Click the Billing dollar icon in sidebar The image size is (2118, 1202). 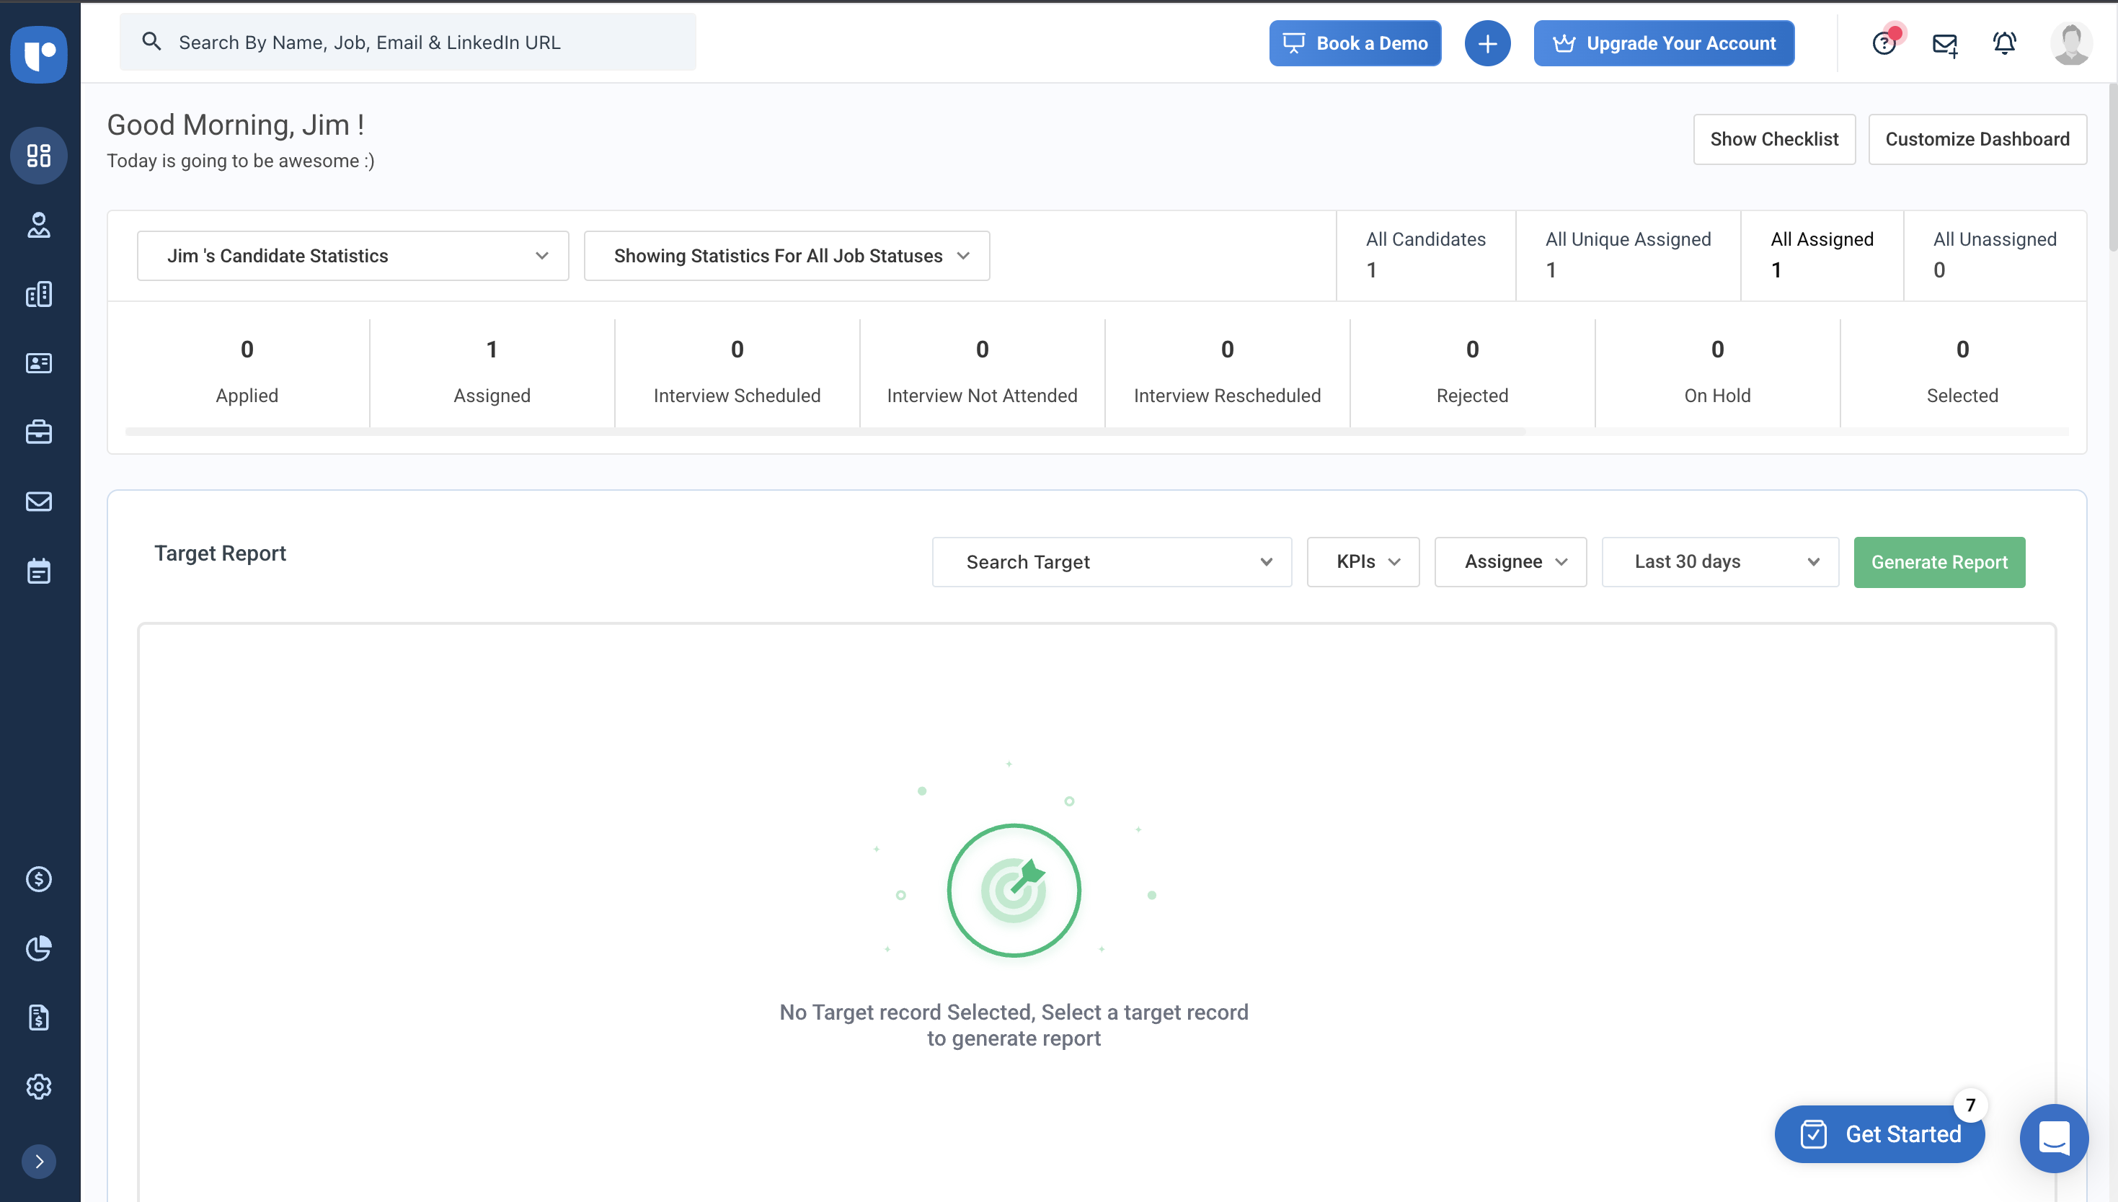point(39,878)
